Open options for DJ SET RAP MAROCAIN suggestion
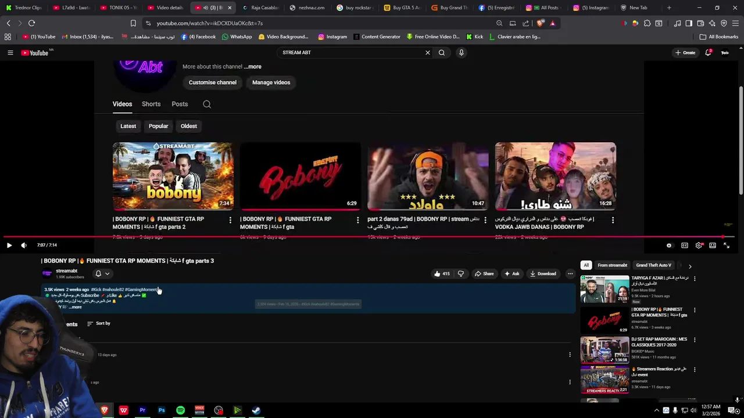 click(x=695, y=340)
